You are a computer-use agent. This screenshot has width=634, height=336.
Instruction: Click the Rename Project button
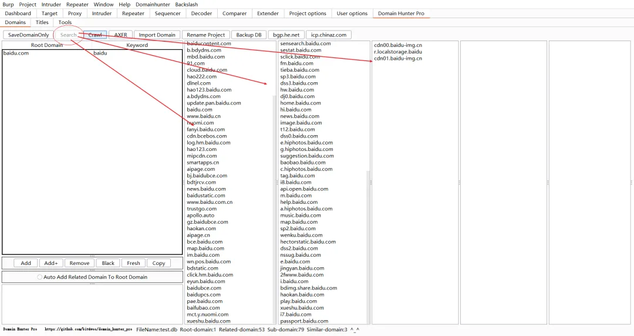click(x=206, y=35)
